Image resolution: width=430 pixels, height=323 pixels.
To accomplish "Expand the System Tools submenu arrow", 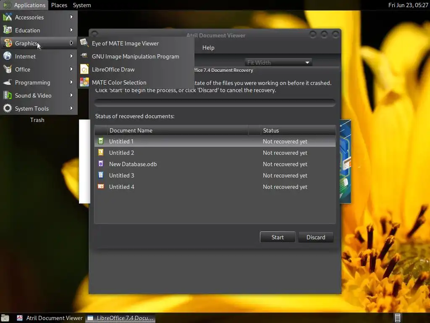I will 71,108.
